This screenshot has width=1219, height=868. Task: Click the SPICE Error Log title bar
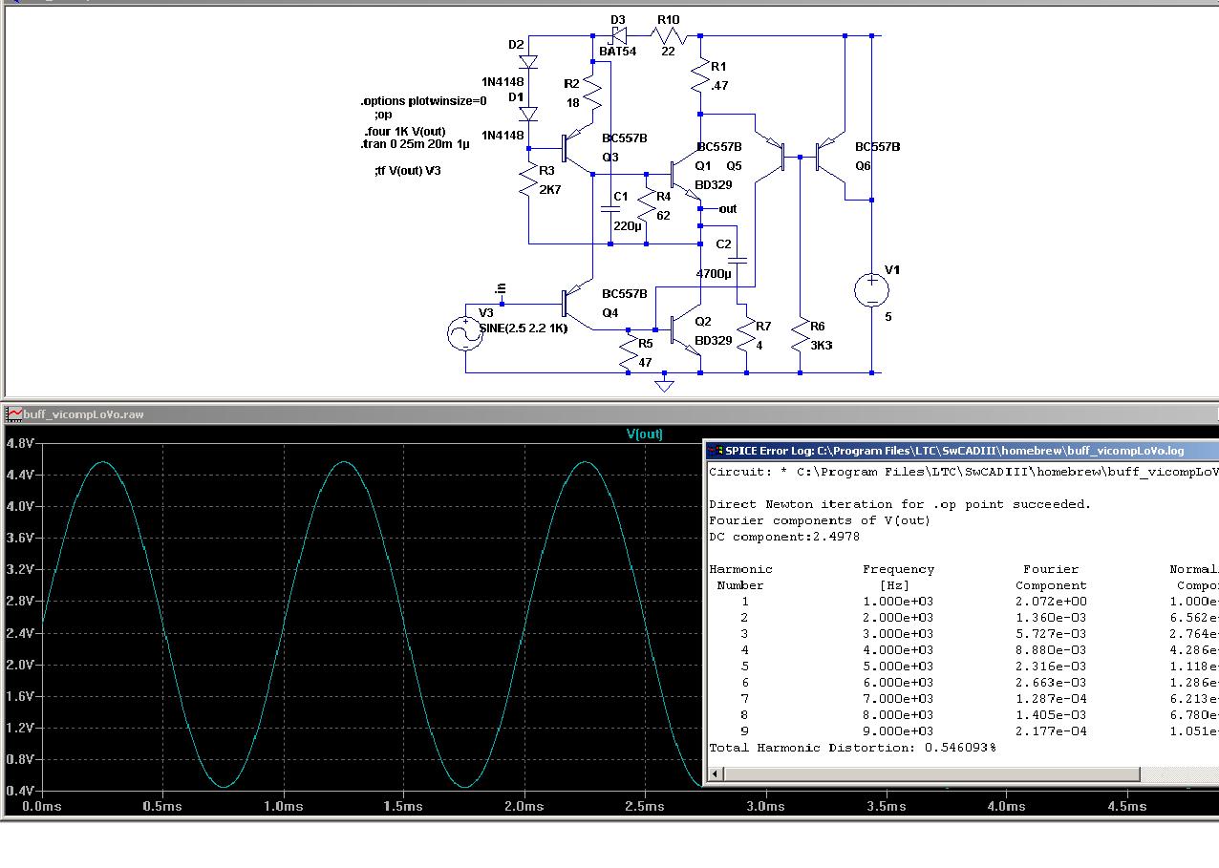[961, 451]
